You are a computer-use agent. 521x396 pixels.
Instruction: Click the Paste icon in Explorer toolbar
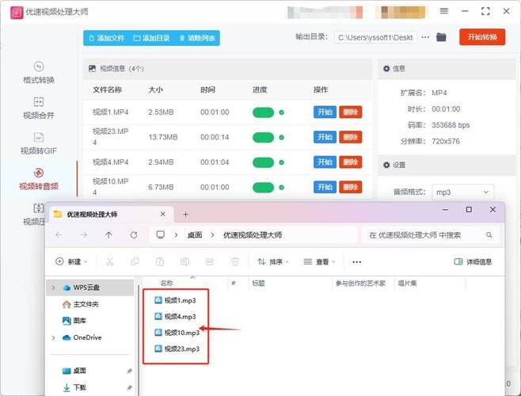(x=160, y=261)
